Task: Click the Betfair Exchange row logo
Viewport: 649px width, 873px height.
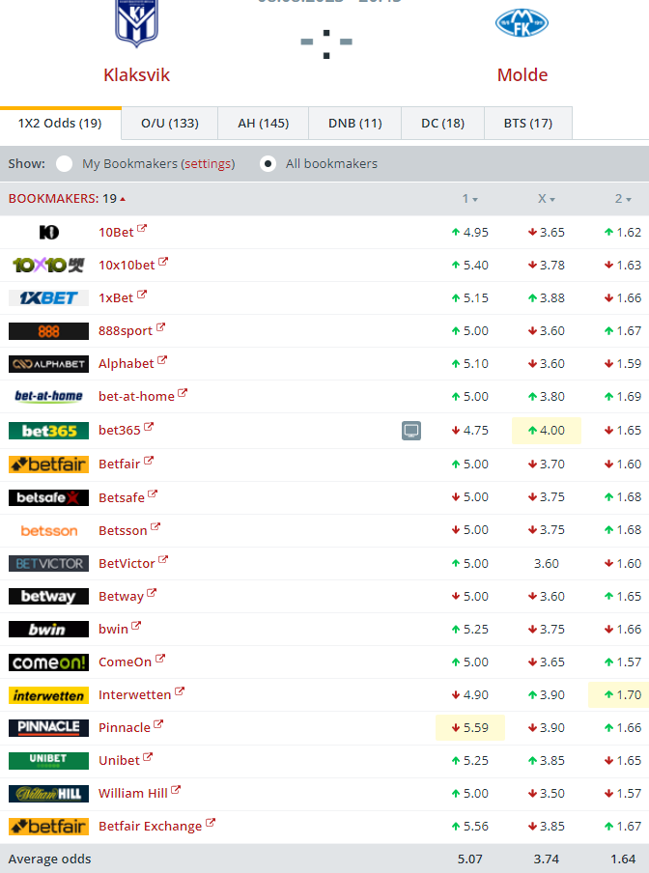Action: pos(48,827)
